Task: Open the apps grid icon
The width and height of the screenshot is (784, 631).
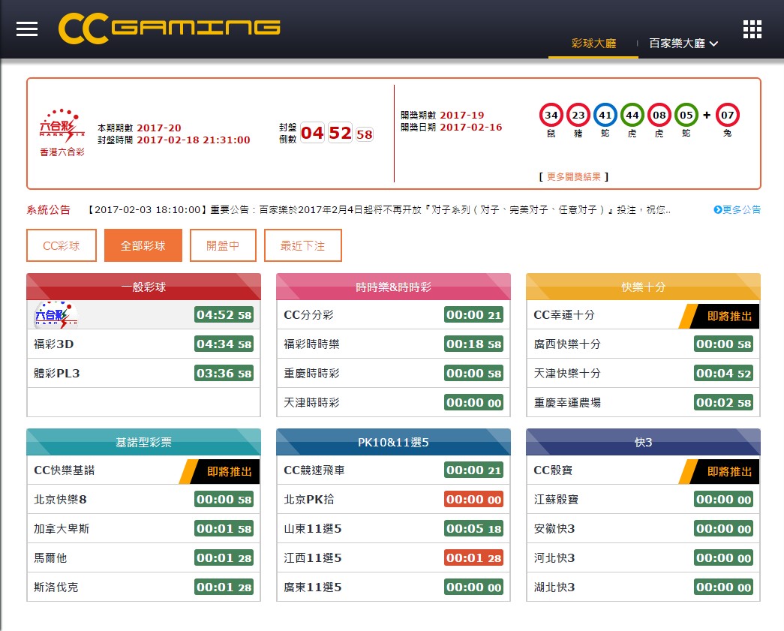Action: click(752, 29)
